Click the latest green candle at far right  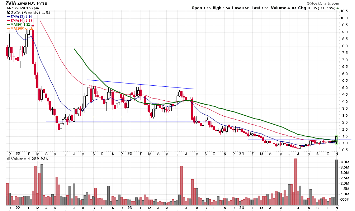(x=336, y=139)
